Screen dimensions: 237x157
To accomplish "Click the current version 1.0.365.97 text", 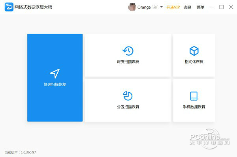I will 20,152.
